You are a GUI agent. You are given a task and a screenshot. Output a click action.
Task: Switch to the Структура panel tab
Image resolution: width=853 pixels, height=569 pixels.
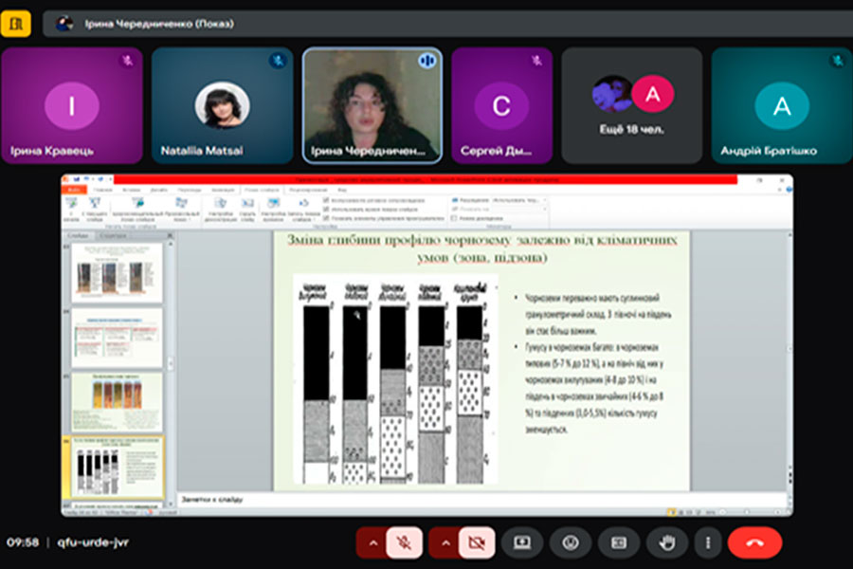point(113,235)
